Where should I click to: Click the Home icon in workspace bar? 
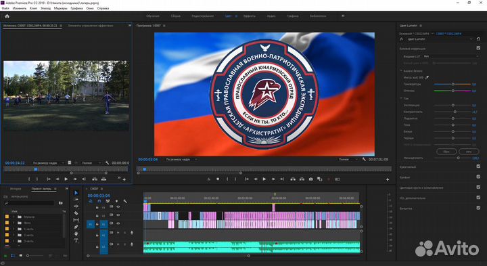[x=7, y=16]
